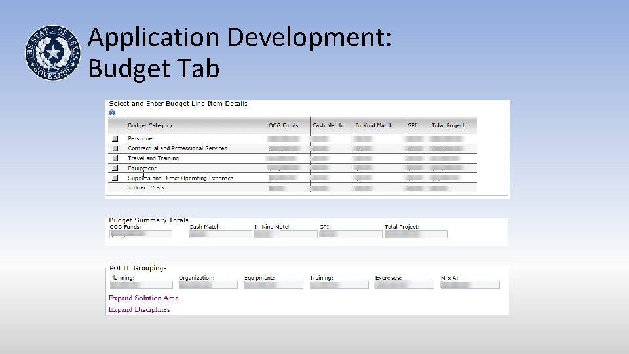The height and width of the screenshot is (354, 629).
Task: Expand the Equipment budget category row
Action: point(115,168)
